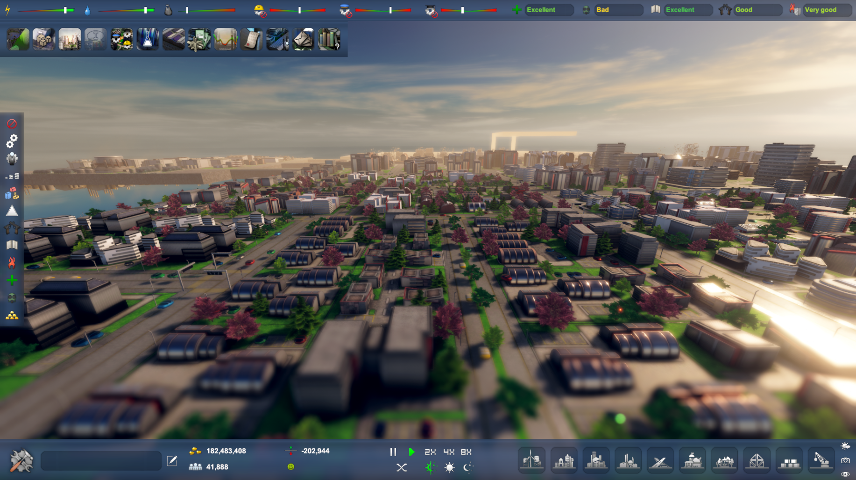Open the framework structures build menu
Screen dimensions: 856x480
pyautogui.click(x=757, y=460)
